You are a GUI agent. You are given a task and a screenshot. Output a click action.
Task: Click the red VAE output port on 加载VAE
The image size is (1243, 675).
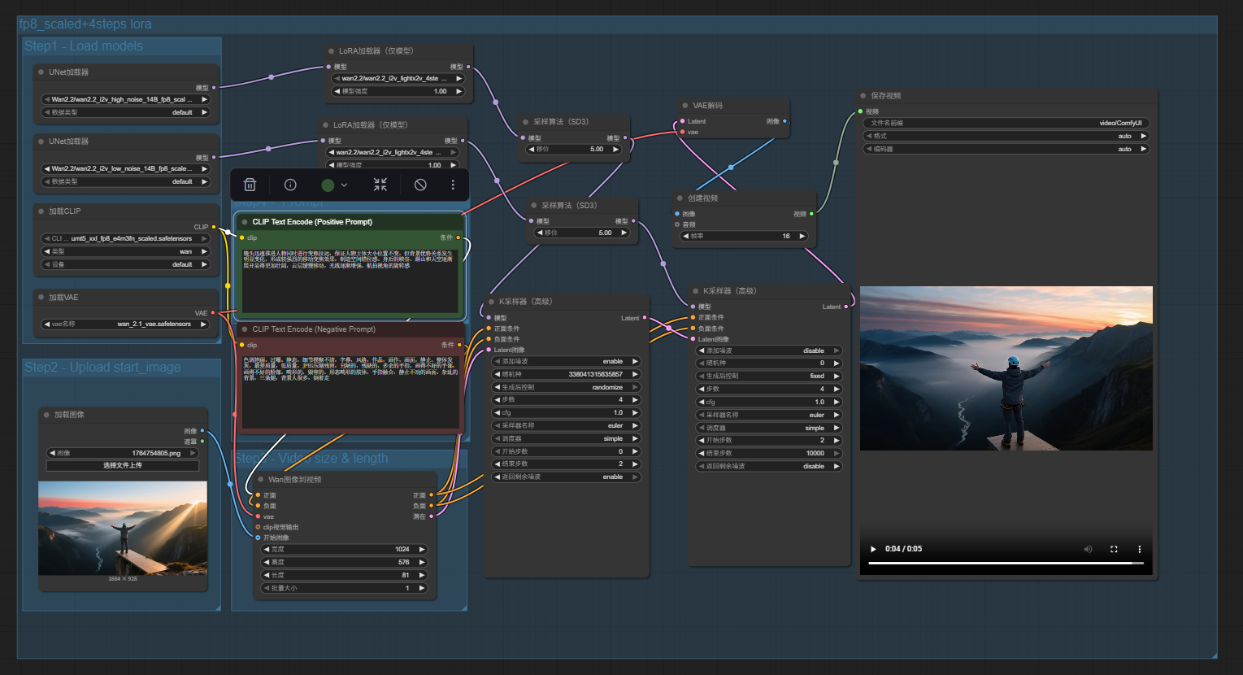(214, 313)
